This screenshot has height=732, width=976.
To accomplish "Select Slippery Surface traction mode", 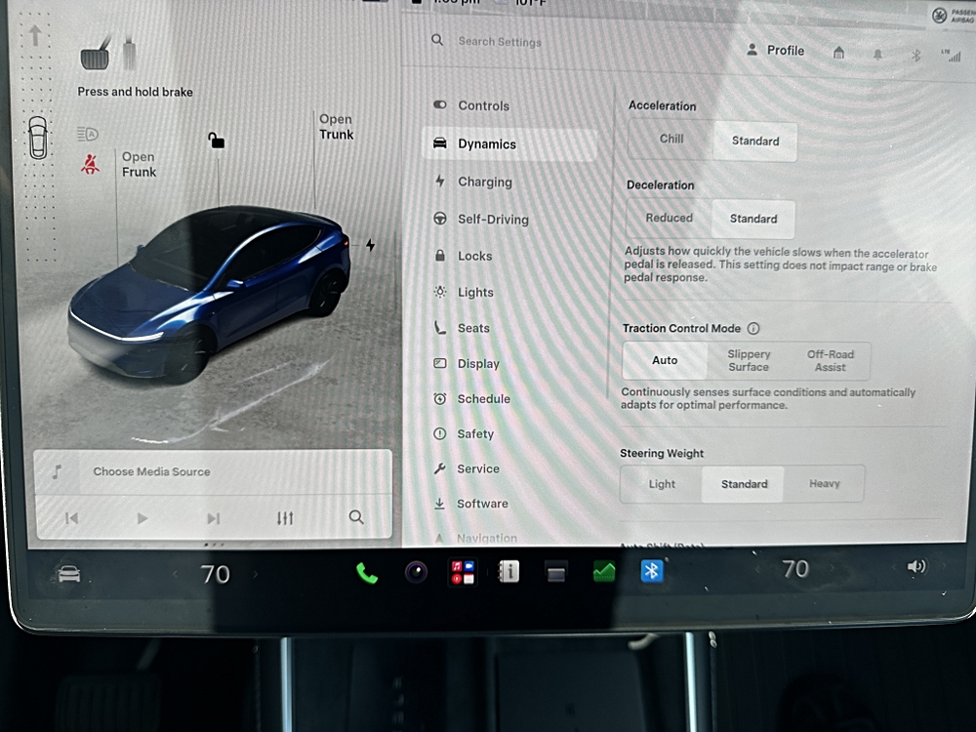I will pos(749,360).
